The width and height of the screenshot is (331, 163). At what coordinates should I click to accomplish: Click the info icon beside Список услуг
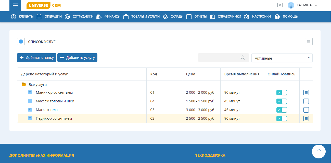click(21, 42)
